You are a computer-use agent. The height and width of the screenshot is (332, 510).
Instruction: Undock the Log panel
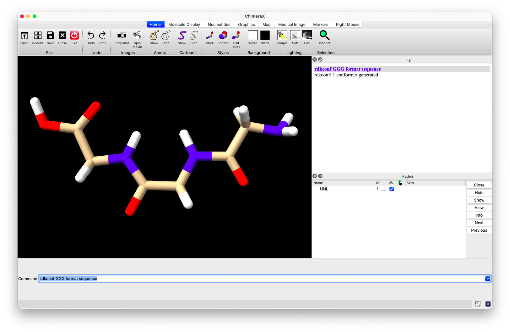[x=320, y=59]
